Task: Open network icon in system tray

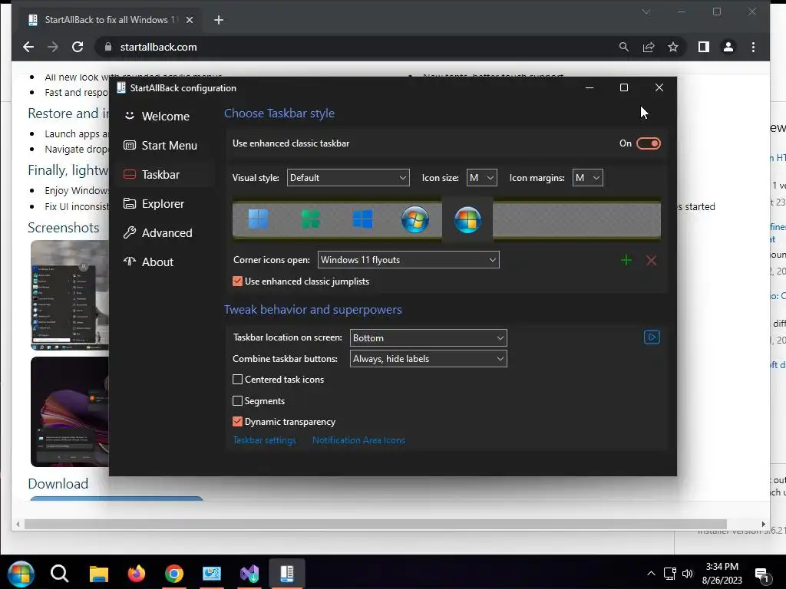Action: (x=669, y=574)
